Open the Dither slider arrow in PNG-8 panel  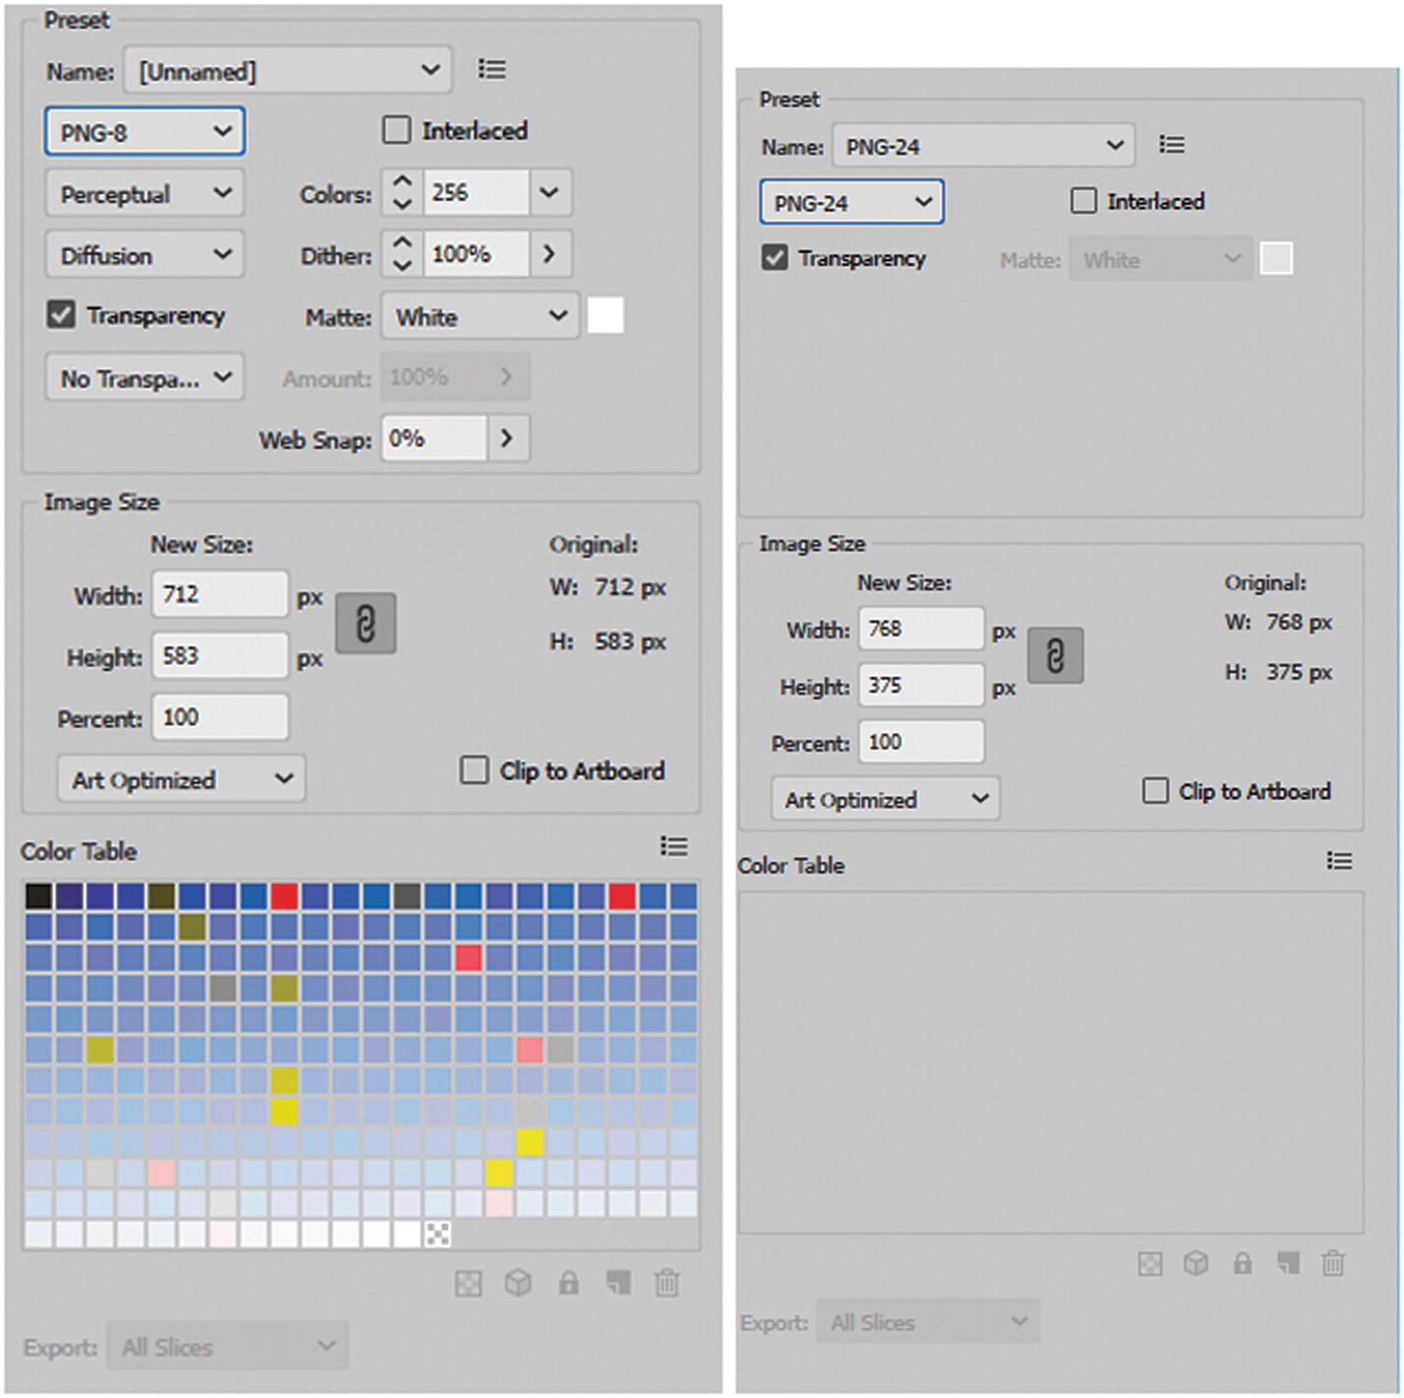point(550,254)
